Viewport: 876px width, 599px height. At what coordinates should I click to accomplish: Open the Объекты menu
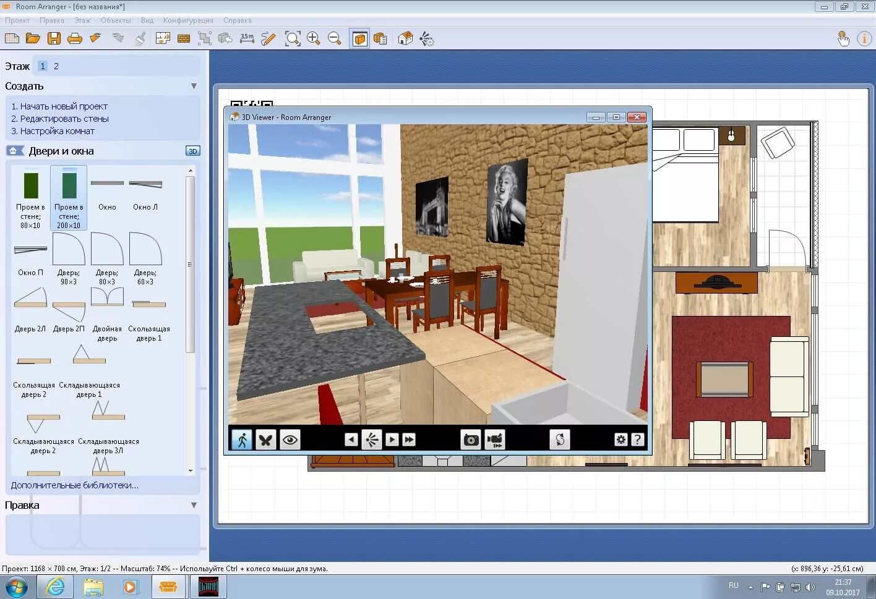116,20
